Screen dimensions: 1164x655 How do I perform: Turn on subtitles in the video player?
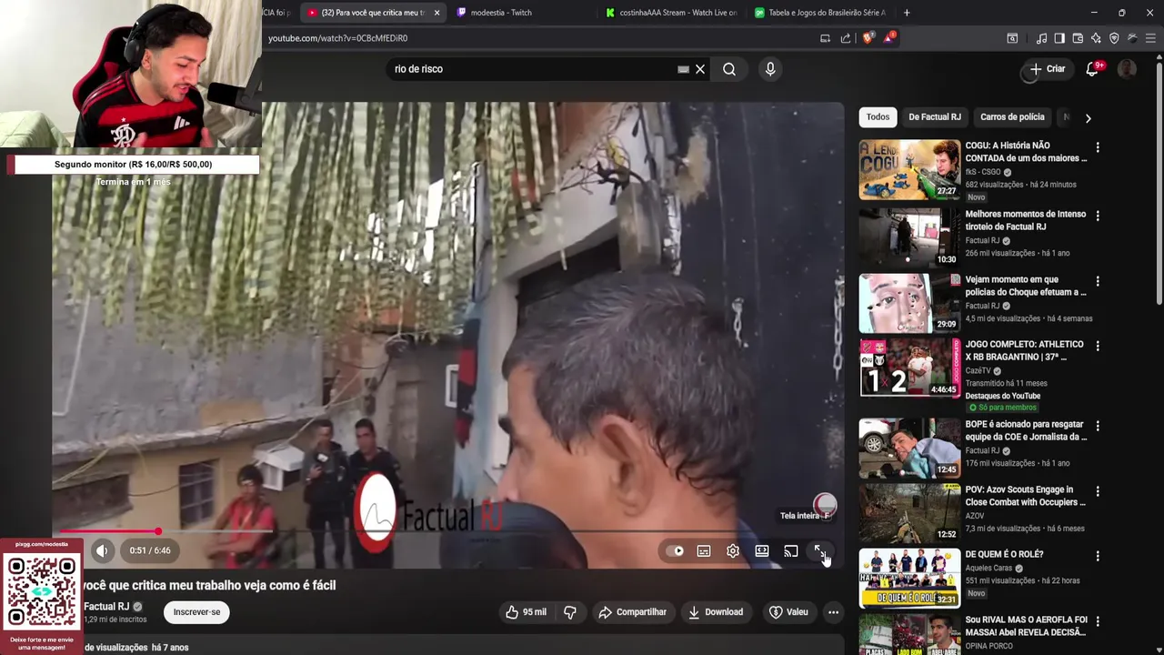[704, 551]
